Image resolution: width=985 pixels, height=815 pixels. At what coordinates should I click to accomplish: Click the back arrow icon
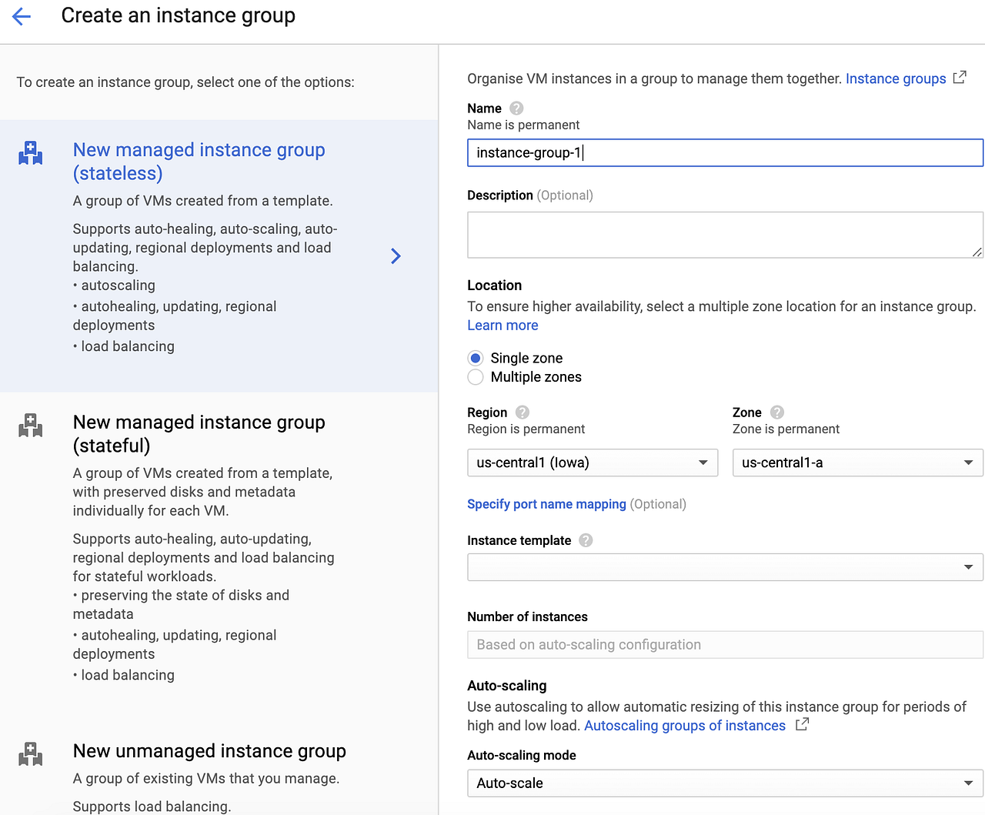(22, 16)
